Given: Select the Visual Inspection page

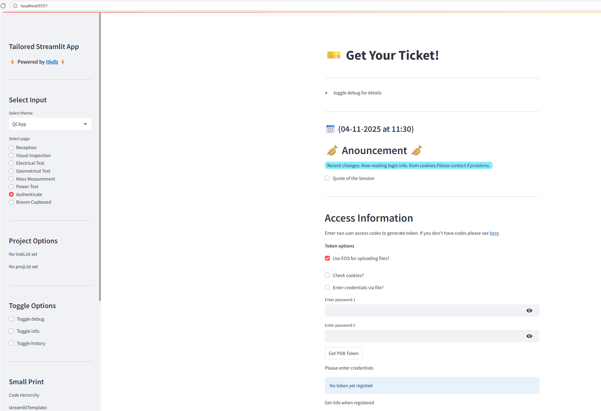Looking at the screenshot, I should [x=11, y=155].
